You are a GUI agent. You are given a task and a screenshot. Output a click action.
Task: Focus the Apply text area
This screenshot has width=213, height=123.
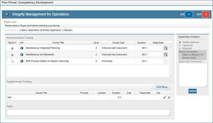tap(89, 112)
